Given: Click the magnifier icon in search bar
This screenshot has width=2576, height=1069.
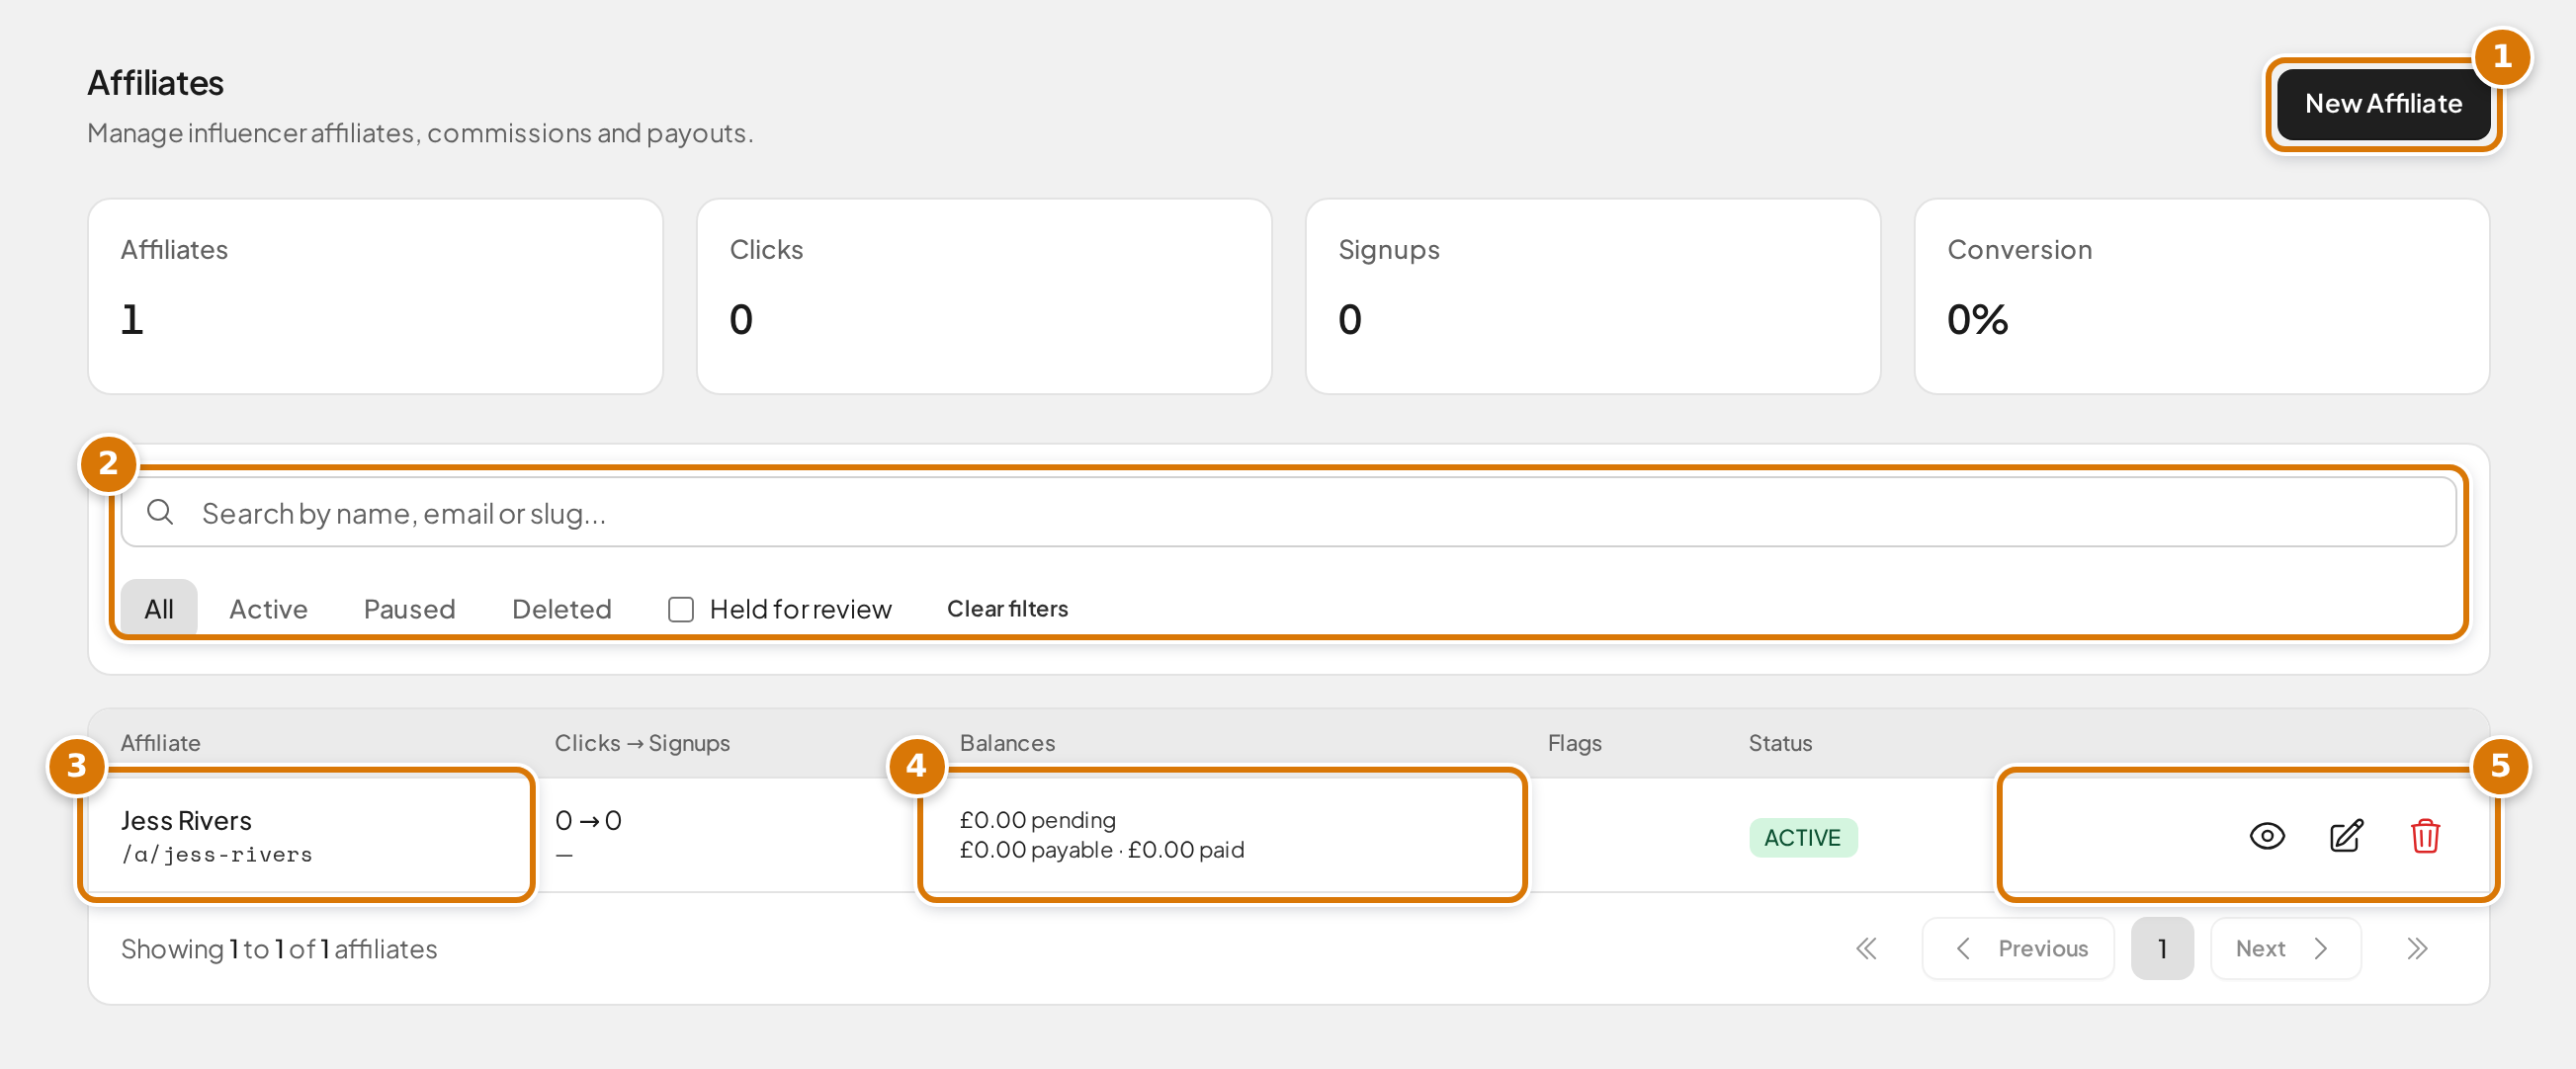Looking at the screenshot, I should coord(160,513).
